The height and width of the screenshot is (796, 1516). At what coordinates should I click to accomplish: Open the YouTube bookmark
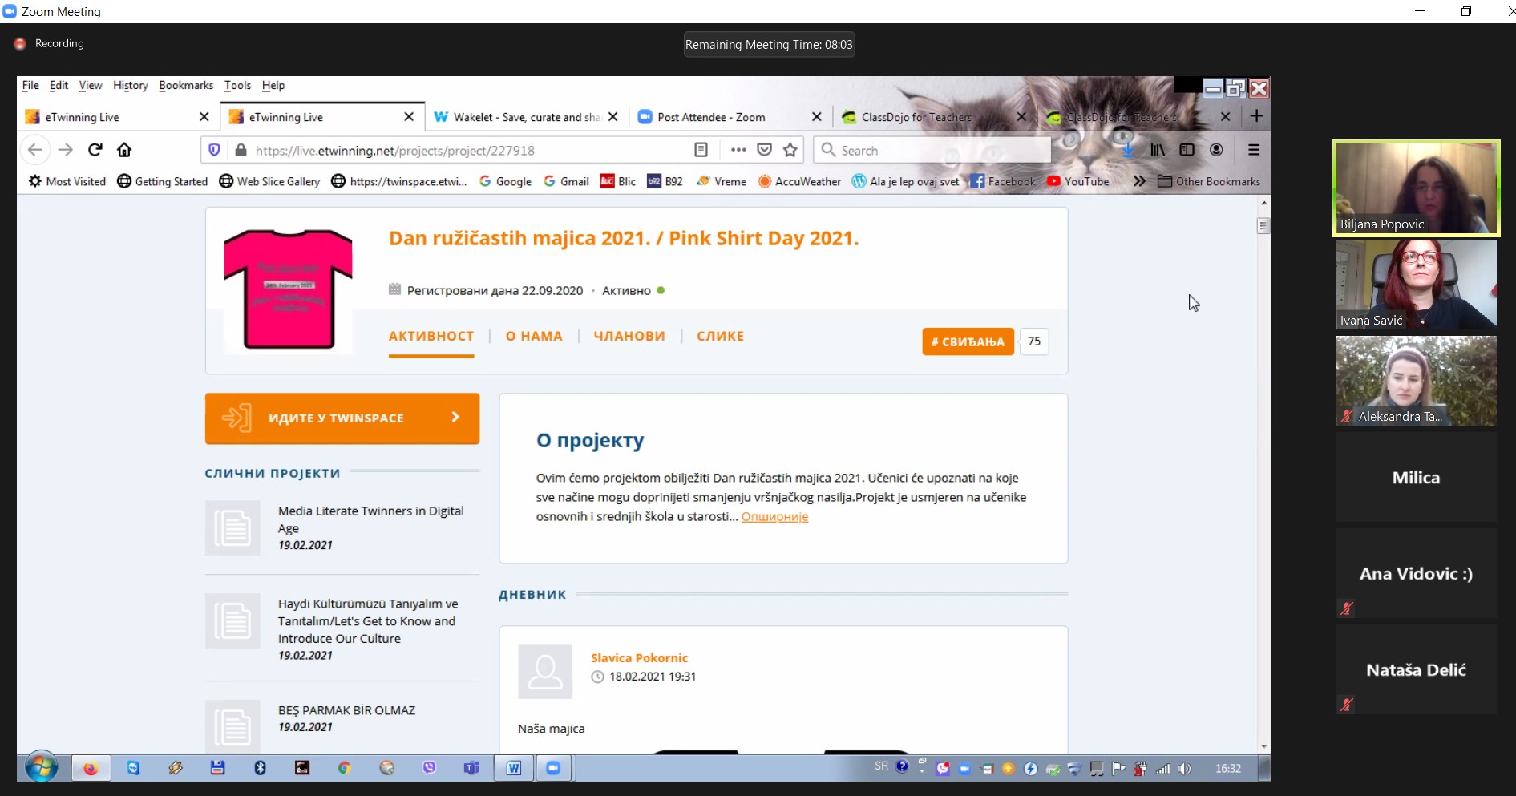(1078, 181)
